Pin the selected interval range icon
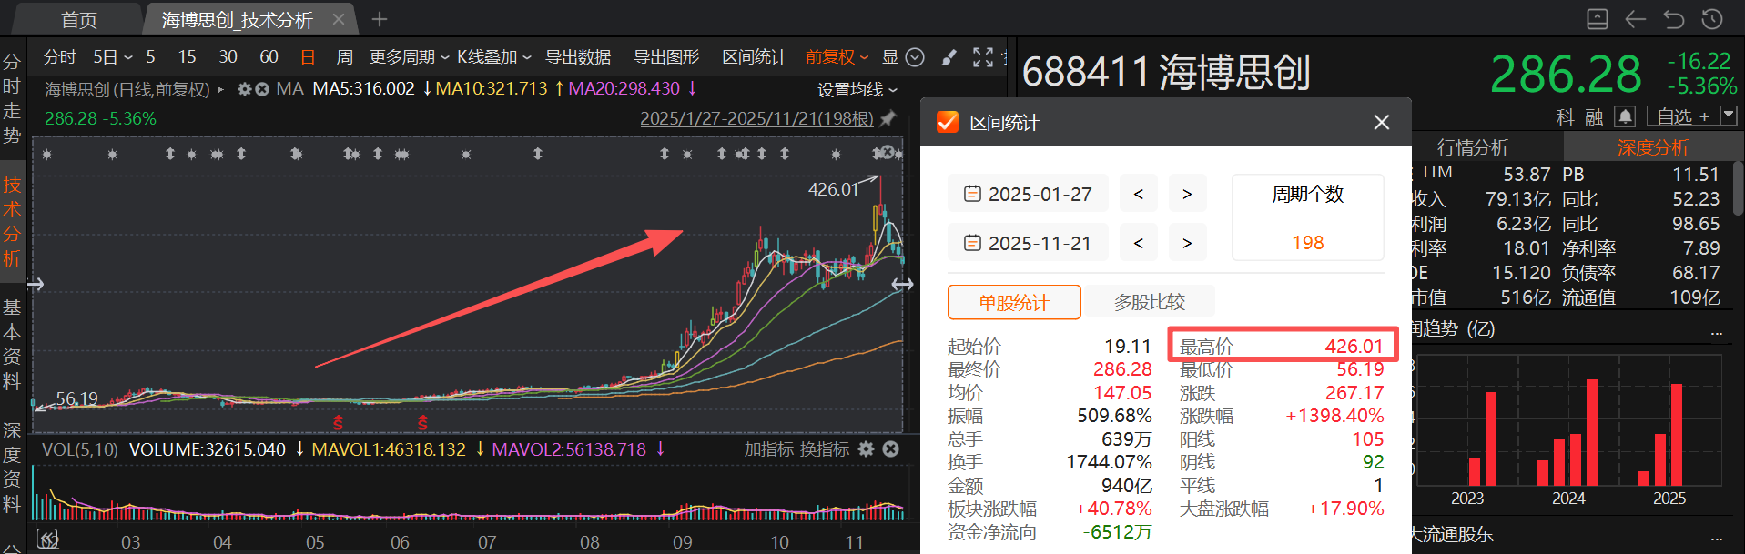 coord(888,118)
